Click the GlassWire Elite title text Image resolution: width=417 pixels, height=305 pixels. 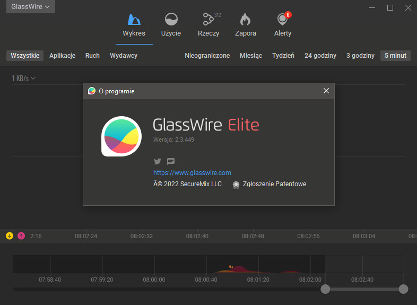[x=206, y=125]
